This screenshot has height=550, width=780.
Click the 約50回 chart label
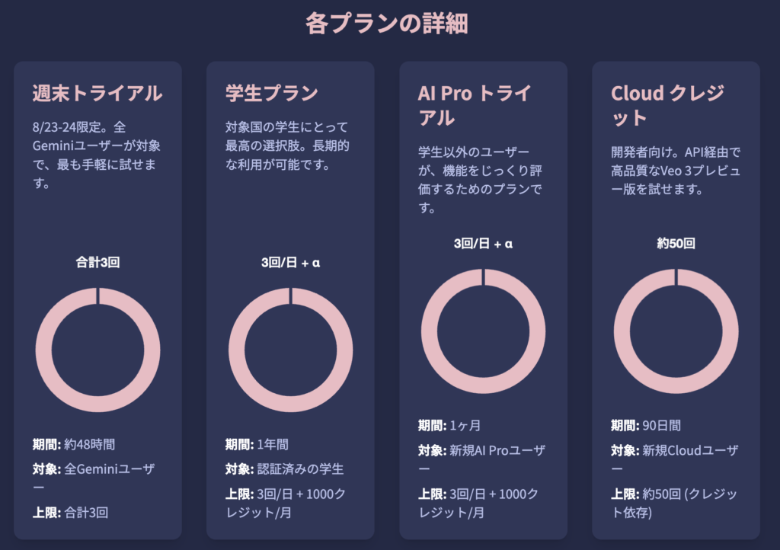click(x=676, y=243)
